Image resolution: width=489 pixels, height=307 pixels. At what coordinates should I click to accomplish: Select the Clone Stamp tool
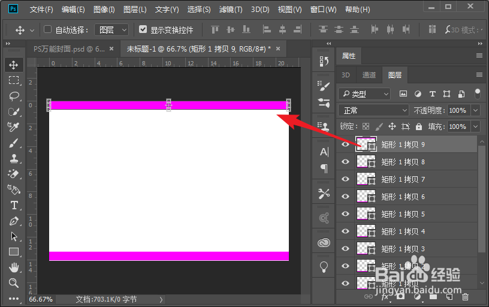[13, 158]
